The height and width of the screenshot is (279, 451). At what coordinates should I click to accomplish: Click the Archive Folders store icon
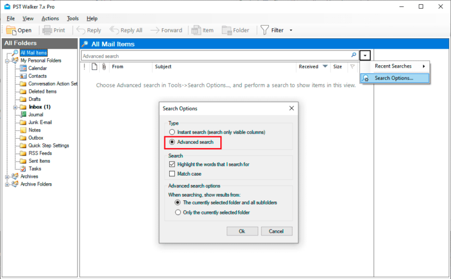15,184
